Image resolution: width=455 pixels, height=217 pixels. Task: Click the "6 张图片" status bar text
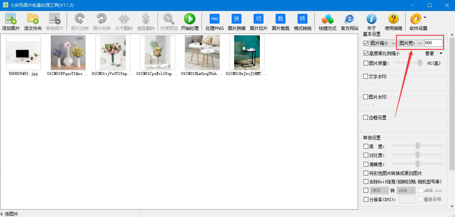9,214
